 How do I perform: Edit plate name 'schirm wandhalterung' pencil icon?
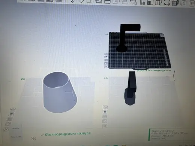point(43,135)
